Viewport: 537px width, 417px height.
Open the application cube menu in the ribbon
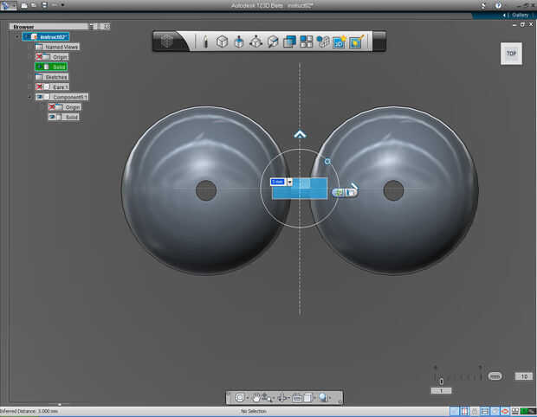[x=167, y=42]
